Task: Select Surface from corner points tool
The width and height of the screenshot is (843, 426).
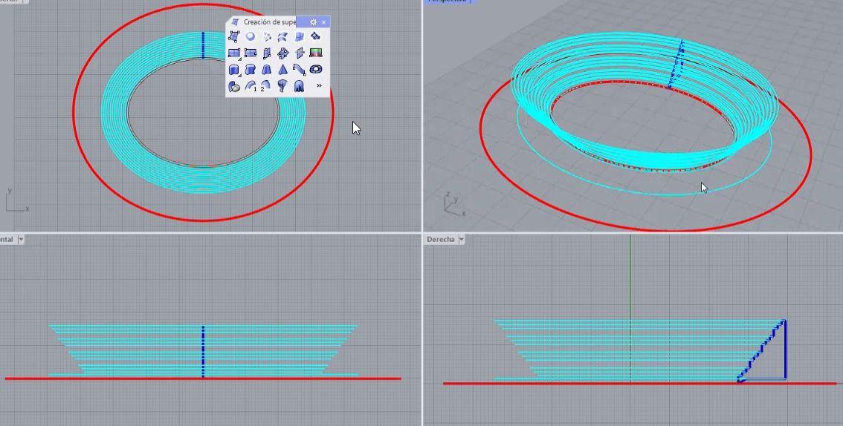Action: pyautogui.click(x=234, y=36)
